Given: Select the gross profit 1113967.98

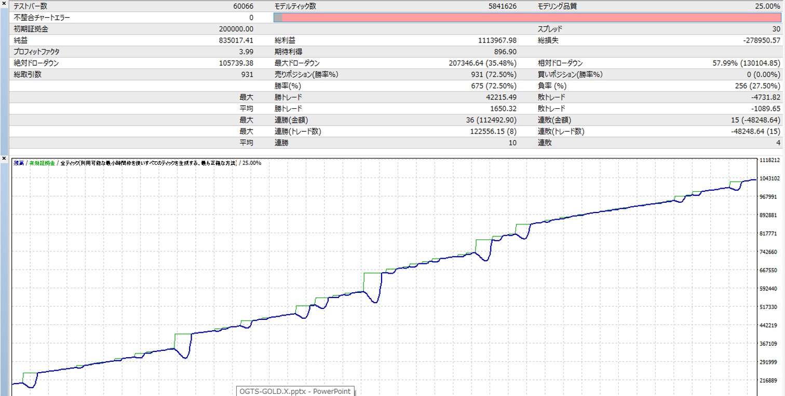Looking at the screenshot, I should click(x=497, y=40).
